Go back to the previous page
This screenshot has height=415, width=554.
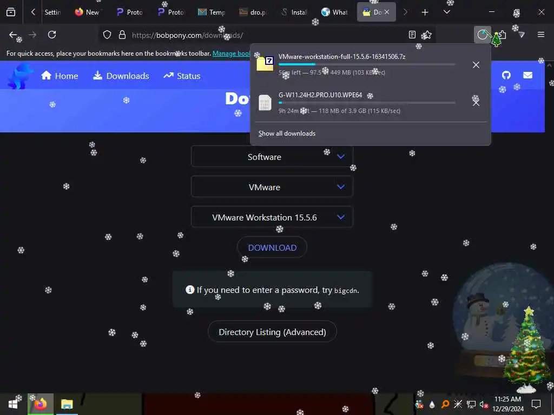(x=13, y=35)
